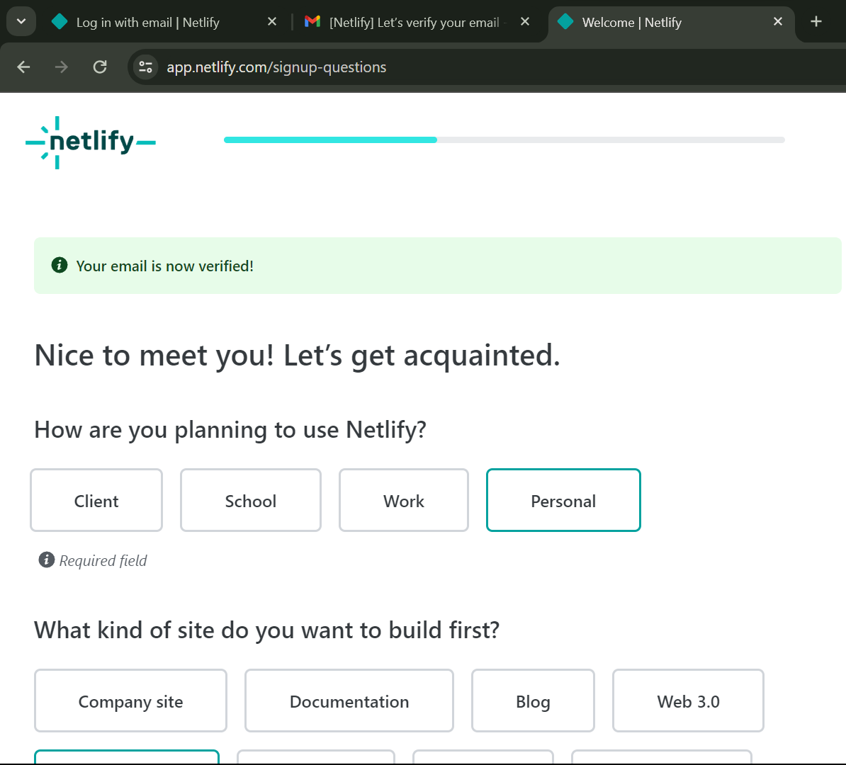Viewport: 846px width, 765px height.
Task: Click the info icon in the verification banner
Action: click(59, 265)
